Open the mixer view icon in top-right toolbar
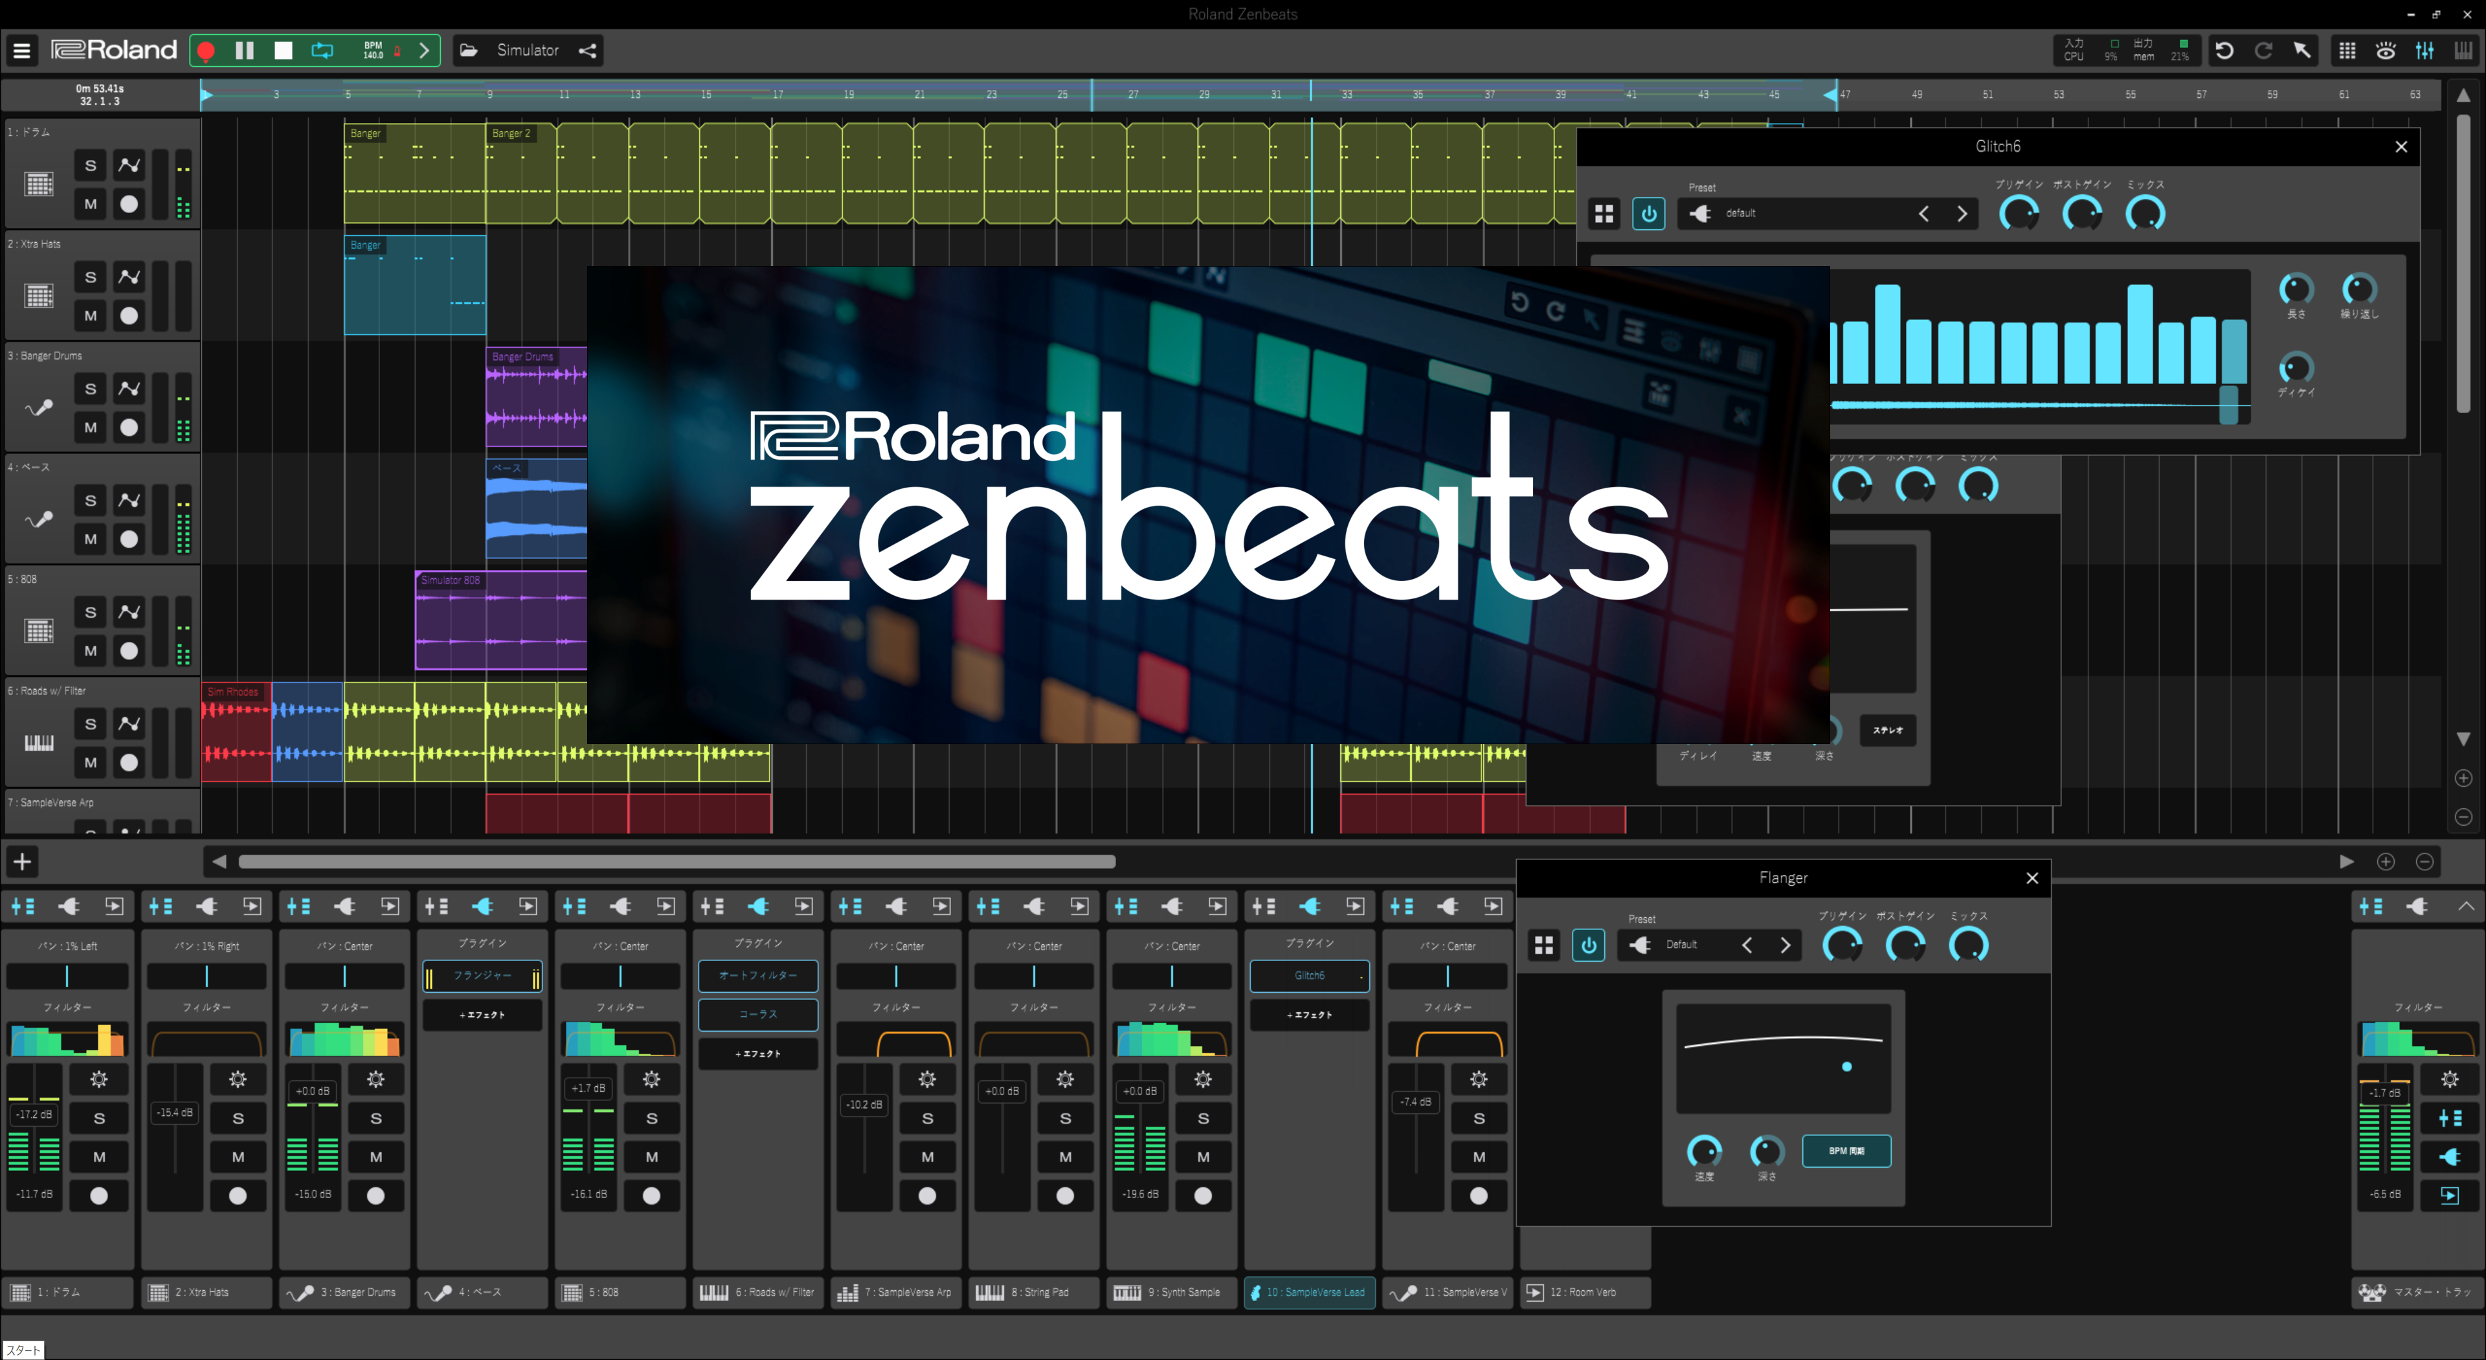Image resolution: width=2486 pixels, height=1360 pixels. coord(2424,51)
